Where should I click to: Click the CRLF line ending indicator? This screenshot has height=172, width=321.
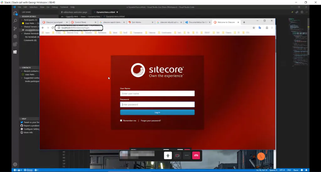click(x=289, y=170)
